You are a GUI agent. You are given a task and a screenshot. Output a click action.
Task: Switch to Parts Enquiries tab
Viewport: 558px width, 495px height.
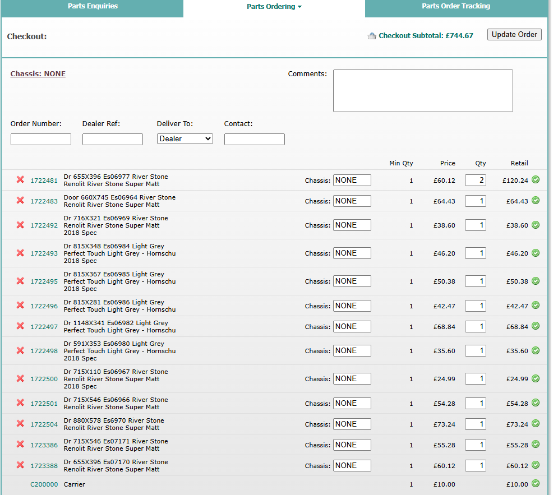[93, 7]
